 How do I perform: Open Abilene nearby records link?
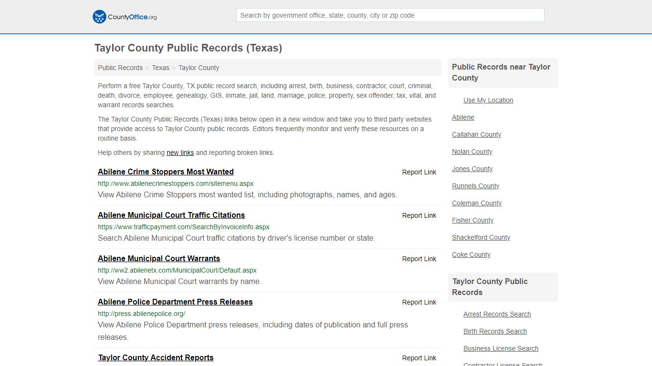(x=463, y=117)
